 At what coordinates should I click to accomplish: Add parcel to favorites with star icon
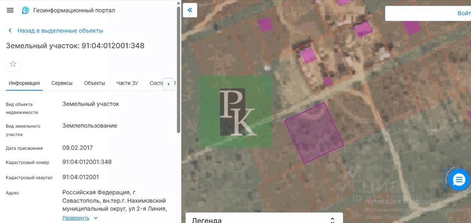tap(13, 64)
